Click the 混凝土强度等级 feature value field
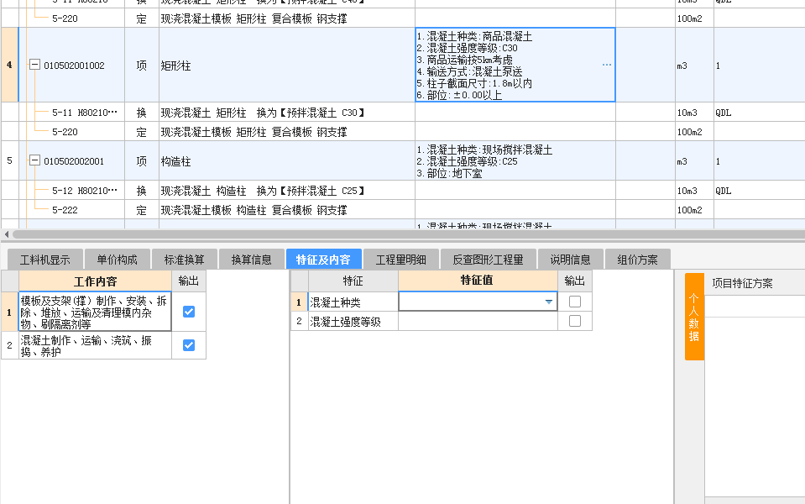 click(x=478, y=321)
